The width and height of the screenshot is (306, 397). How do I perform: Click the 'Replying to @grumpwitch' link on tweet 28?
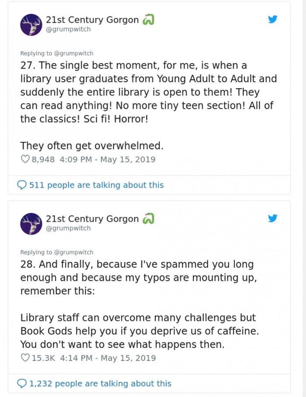click(x=57, y=252)
